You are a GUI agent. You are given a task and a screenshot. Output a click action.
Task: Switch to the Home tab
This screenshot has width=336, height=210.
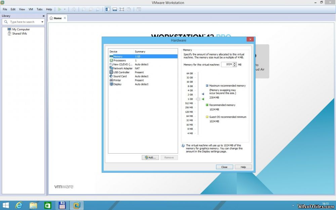pos(56,18)
